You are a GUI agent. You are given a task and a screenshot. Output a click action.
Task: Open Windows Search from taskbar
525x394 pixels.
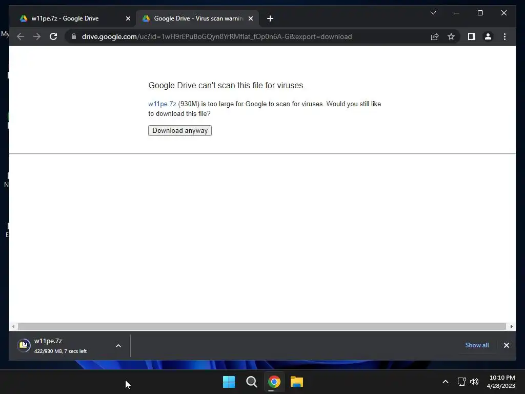[x=251, y=382]
